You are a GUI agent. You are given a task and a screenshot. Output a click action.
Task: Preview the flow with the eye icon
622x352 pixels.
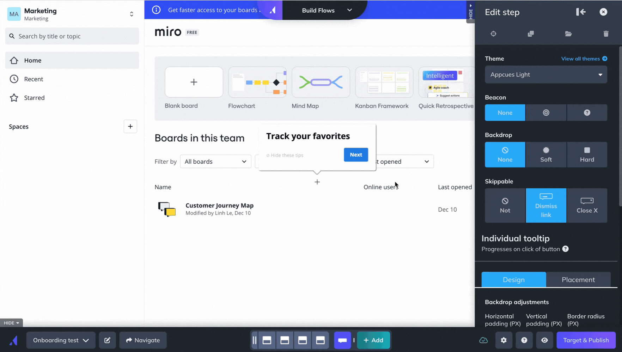(x=544, y=340)
